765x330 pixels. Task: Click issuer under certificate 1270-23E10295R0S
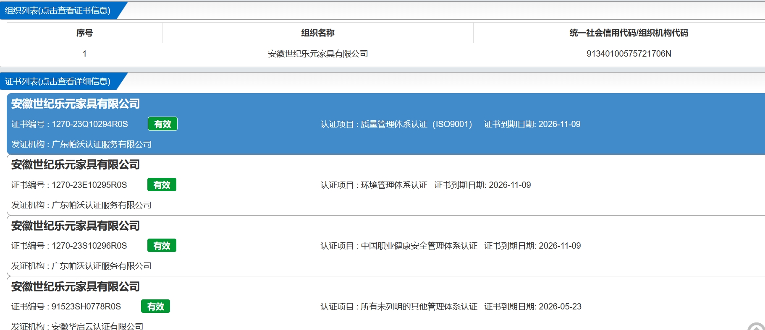[101, 205]
